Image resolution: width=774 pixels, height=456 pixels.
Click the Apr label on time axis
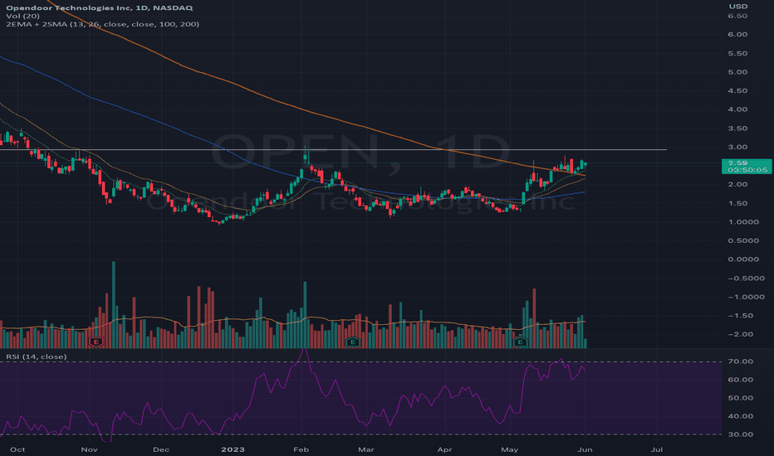pos(445,449)
